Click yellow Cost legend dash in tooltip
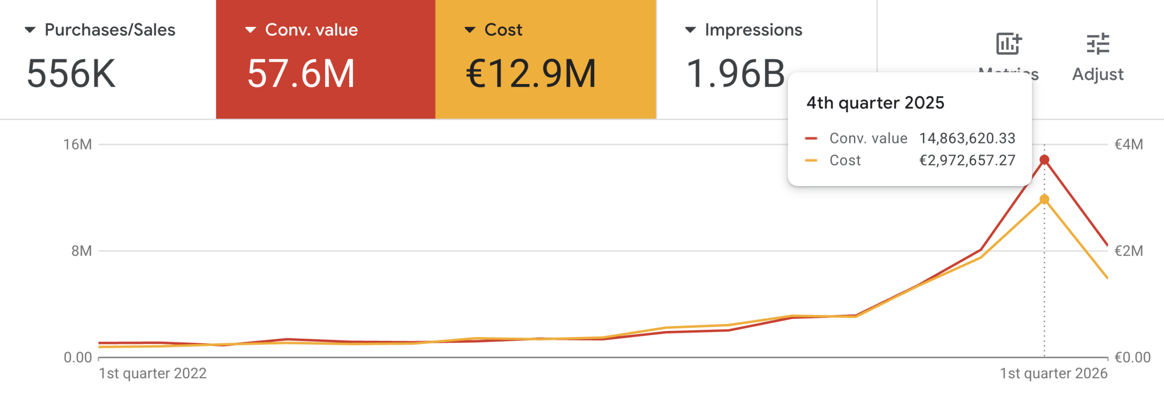This screenshot has height=395, width=1164. (x=811, y=160)
